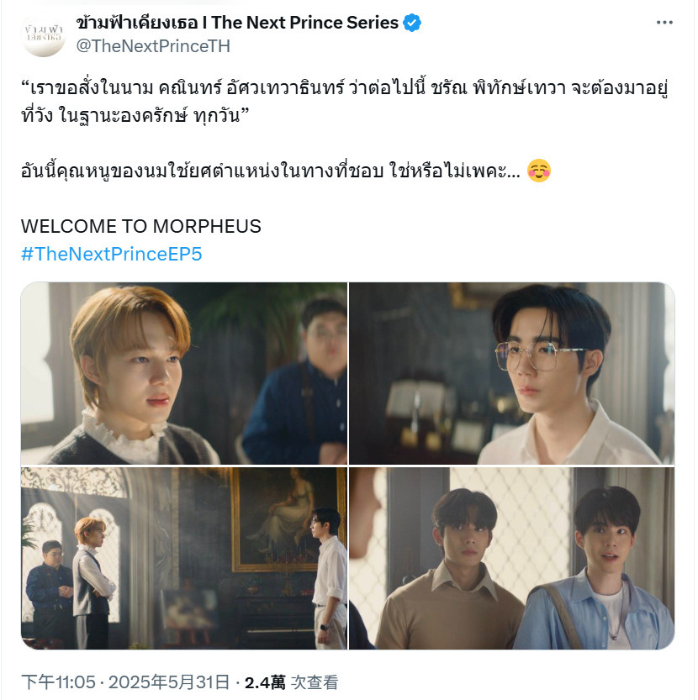Click the blushing smiley emoji in the tweet
The image size is (698, 700).
point(539,171)
